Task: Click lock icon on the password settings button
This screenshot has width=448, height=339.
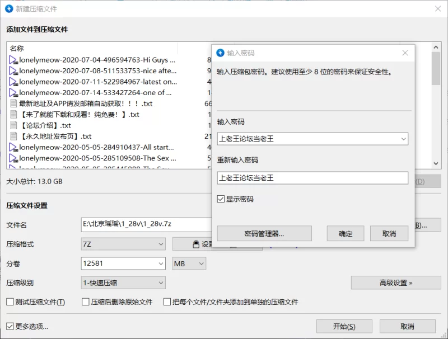Action: tap(195, 244)
